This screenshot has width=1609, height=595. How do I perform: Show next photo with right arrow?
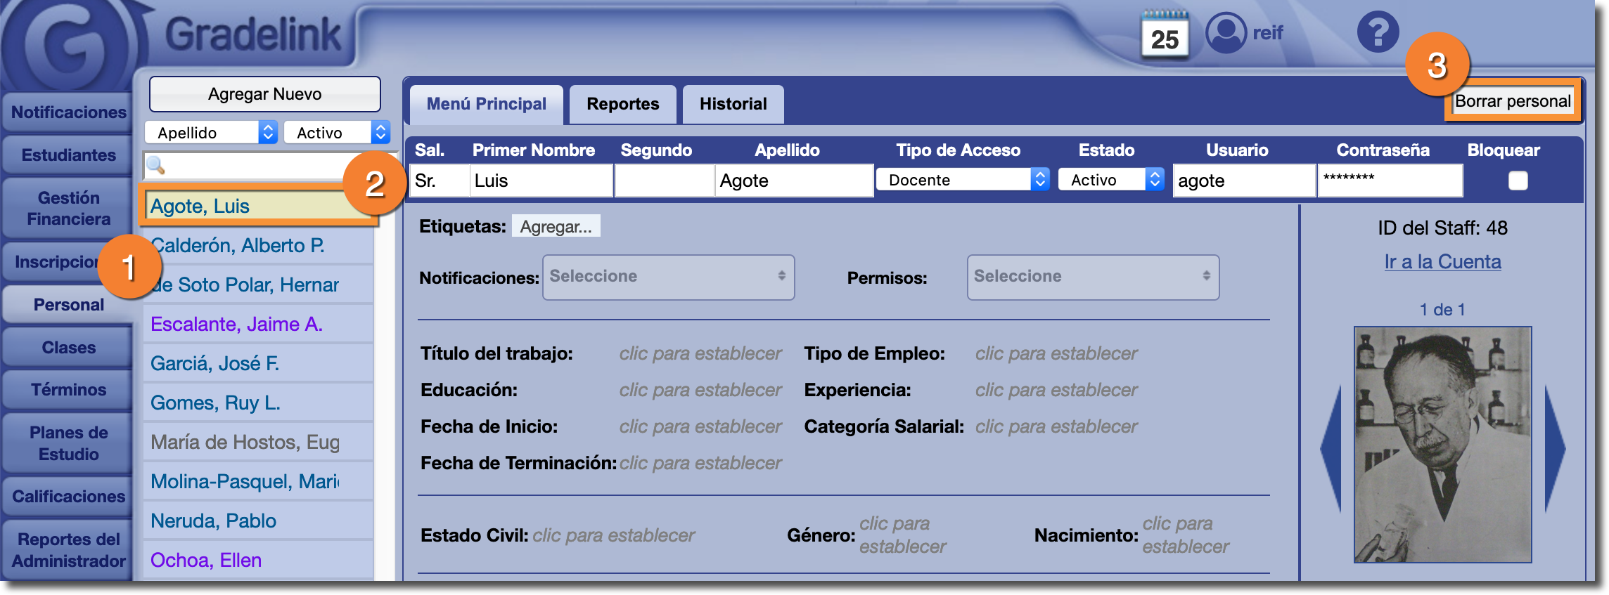click(1555, 448)
